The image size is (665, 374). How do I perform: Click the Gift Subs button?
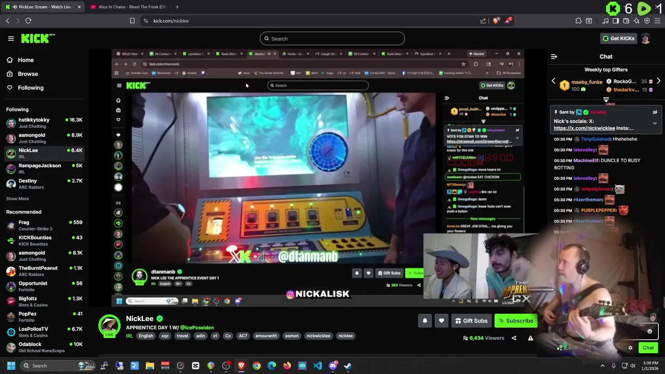coord(471,321)
